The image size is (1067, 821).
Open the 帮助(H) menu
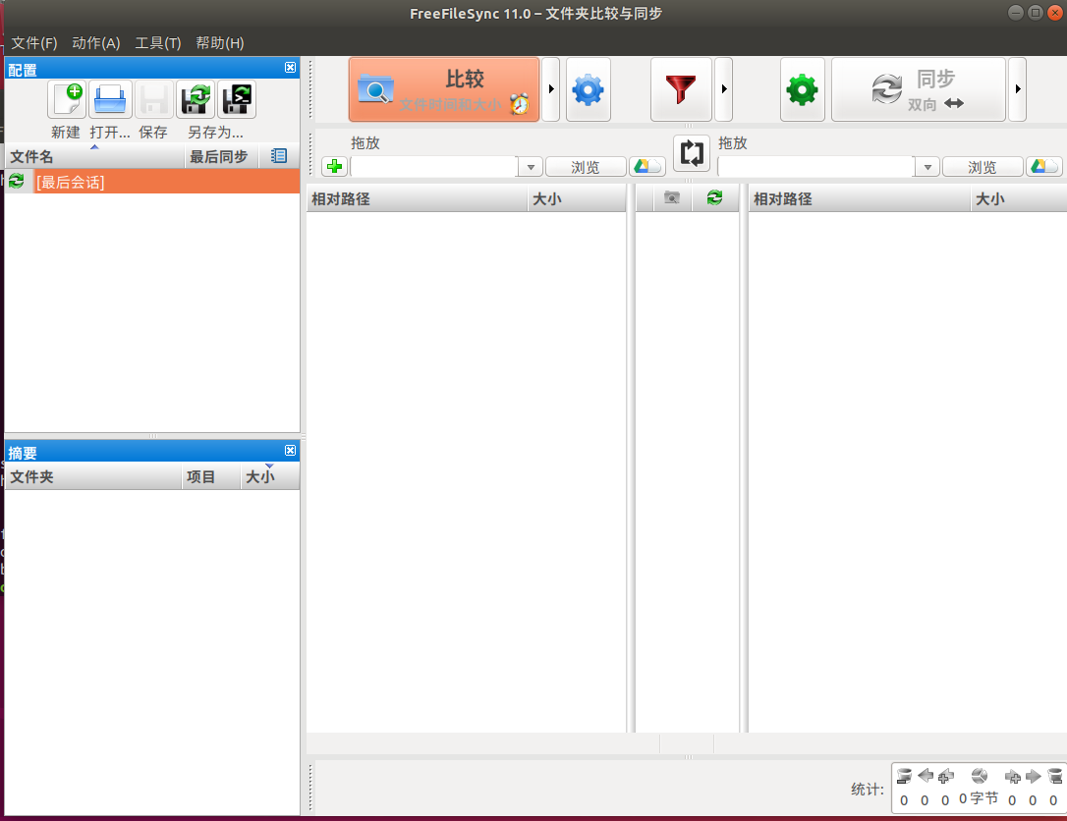point(220,43)
